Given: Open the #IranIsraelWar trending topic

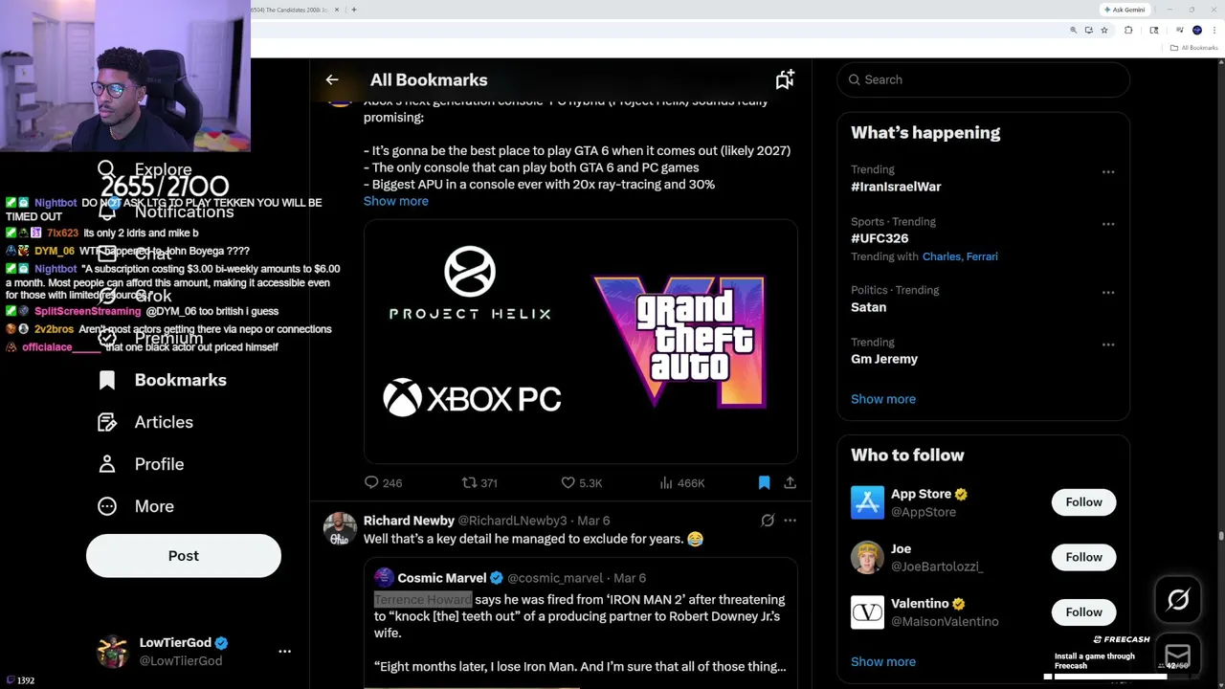Looking at the screenshot, I should click(896, 187).
